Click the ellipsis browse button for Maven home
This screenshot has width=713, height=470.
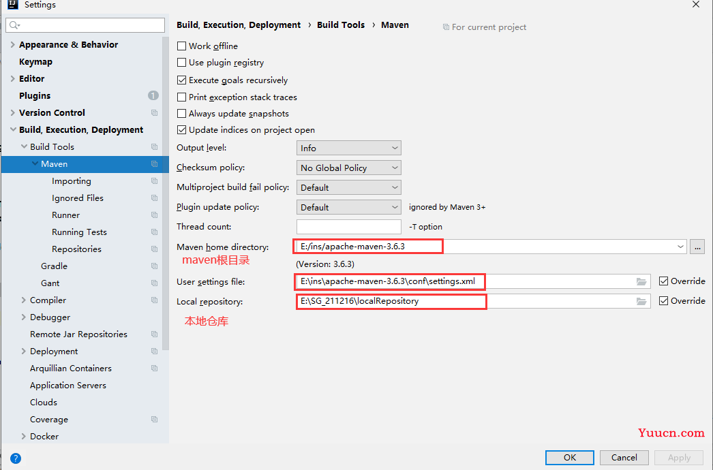tap(697, 247)
